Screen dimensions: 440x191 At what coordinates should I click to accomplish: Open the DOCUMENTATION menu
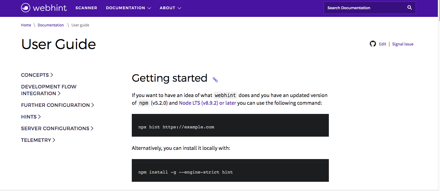pos(126,8)
